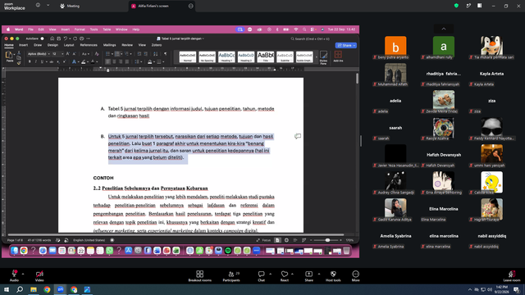The image size is (525, 295).
Task: Click Align Left icon in Word ribbon
Action: 107,62
